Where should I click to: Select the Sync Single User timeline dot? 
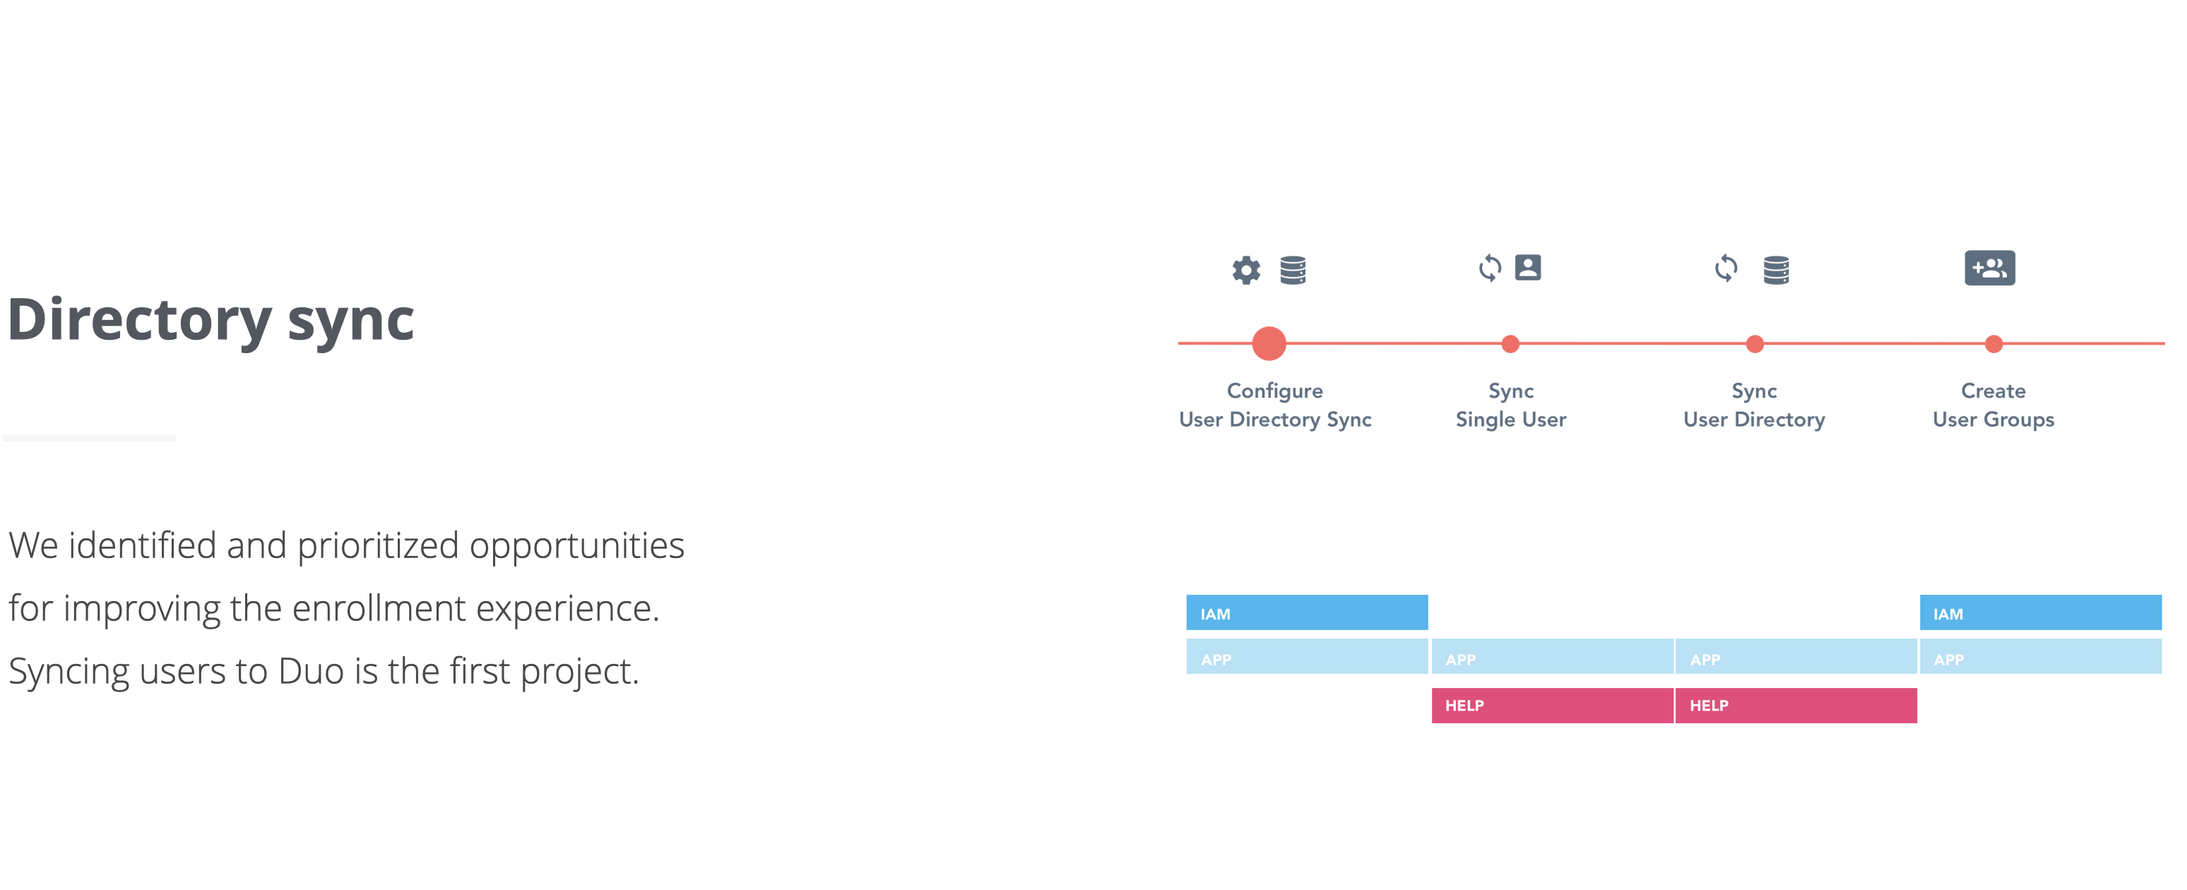[1510, 344]
